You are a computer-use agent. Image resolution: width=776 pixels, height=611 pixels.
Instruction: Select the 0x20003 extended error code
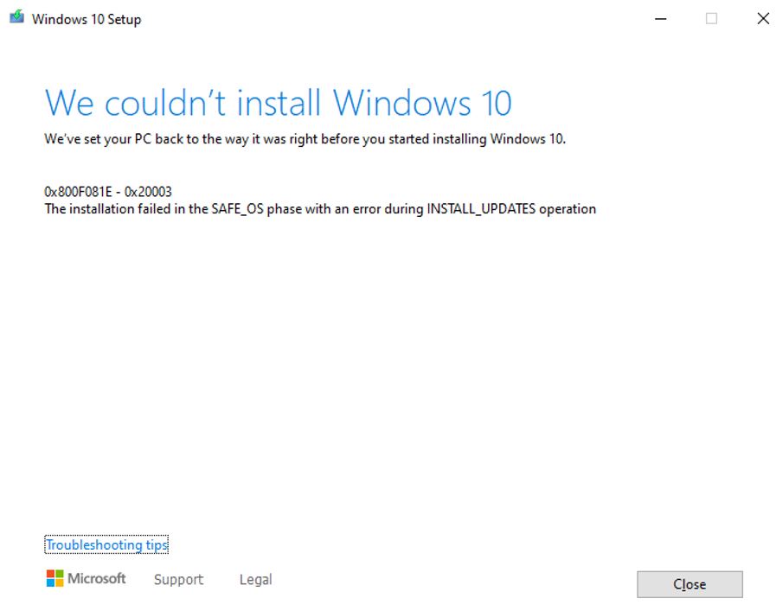coord(148,192)
